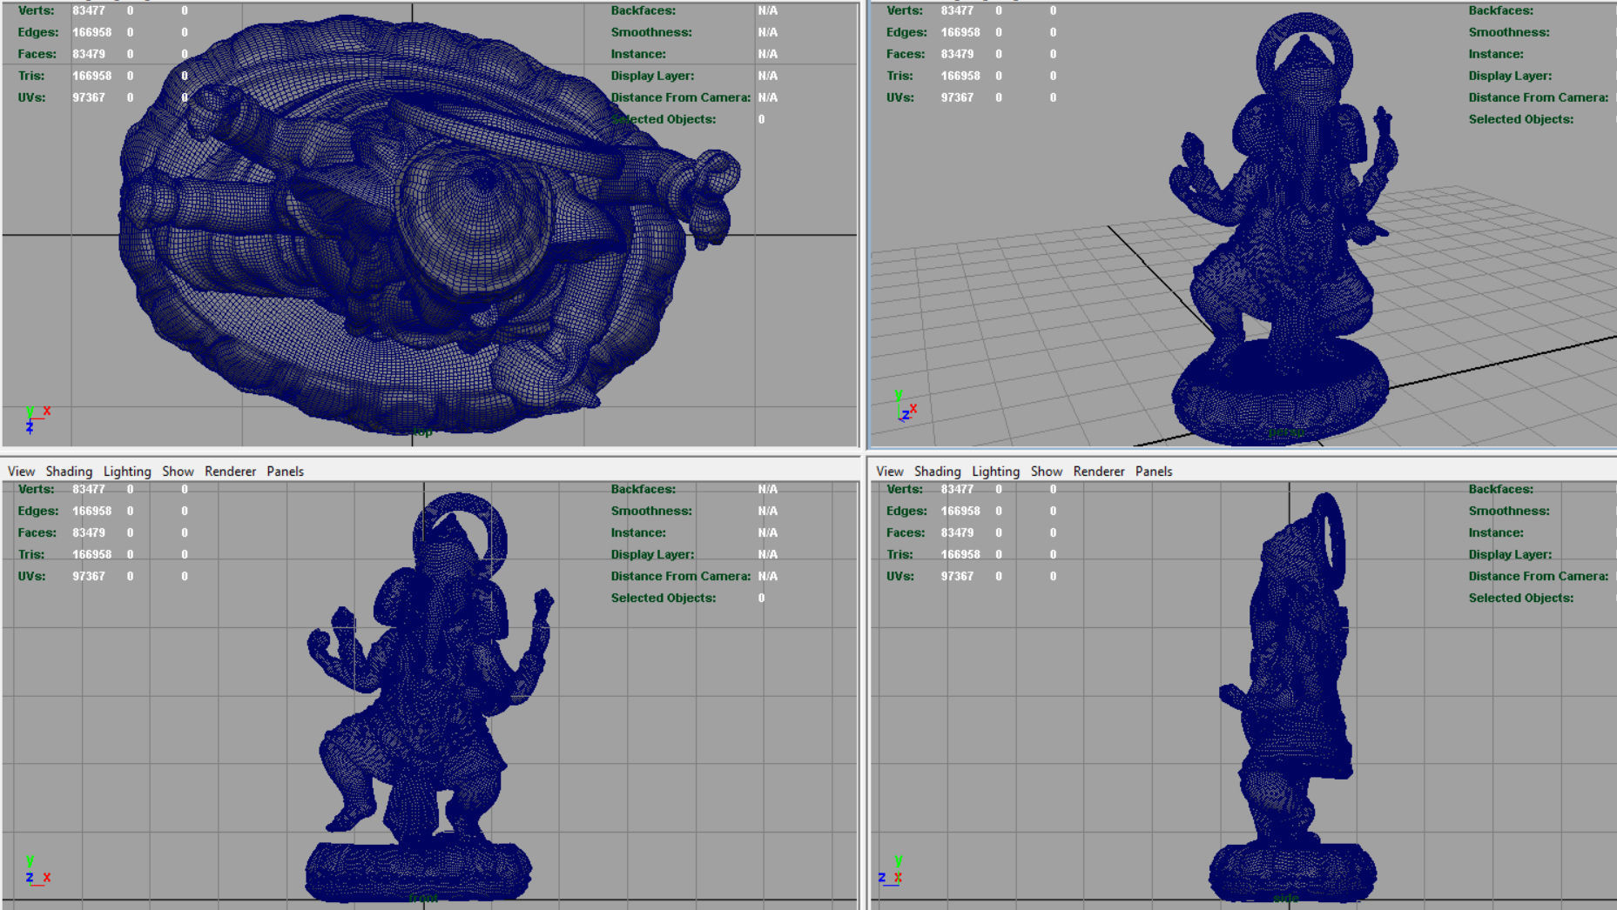Click Tris value 166958 in side view
The width and height of the screenshot is (1617, 910).
click(960, 554)
